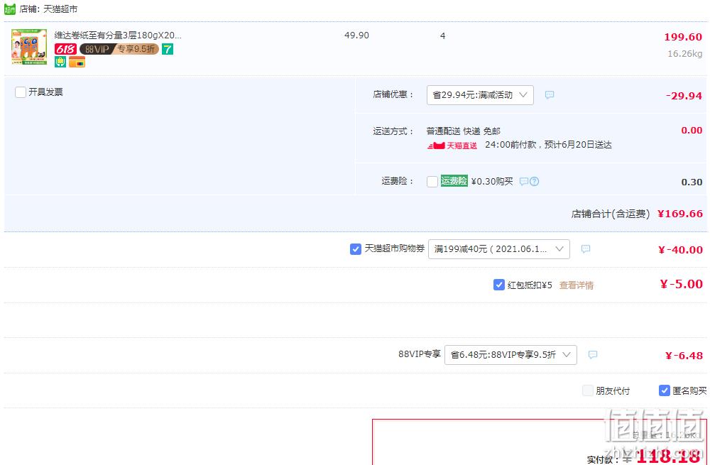Uncheck the 红包抵扣¥5 checkbox

click(x=498, y=285)
